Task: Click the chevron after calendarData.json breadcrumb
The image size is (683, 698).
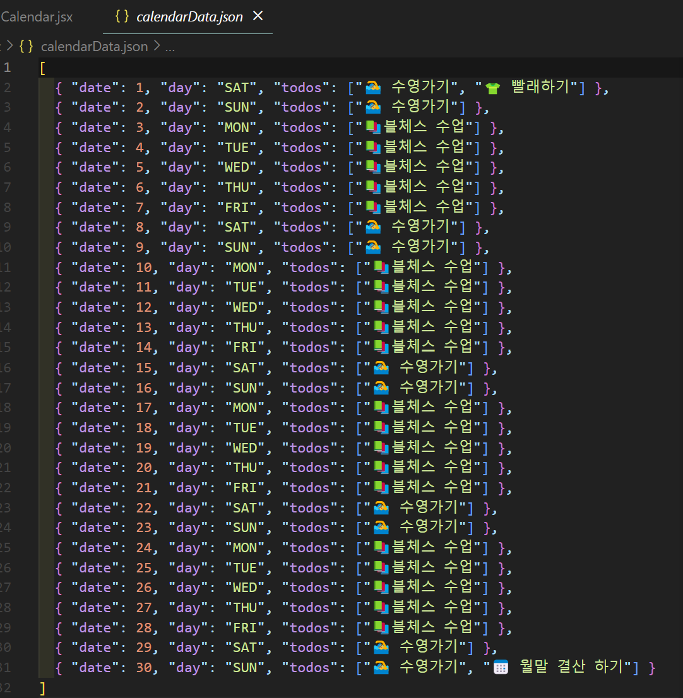Action: click(x=157, y=46)
